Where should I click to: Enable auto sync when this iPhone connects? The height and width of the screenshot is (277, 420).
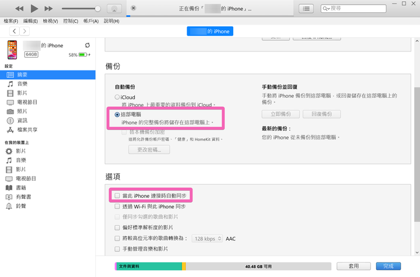[x=117, y=195]
